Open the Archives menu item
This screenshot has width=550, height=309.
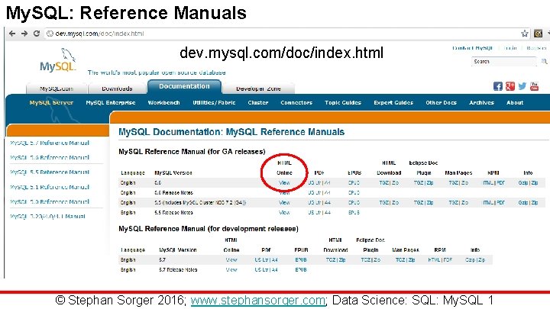pyautogui.click(x=481, y=103)
